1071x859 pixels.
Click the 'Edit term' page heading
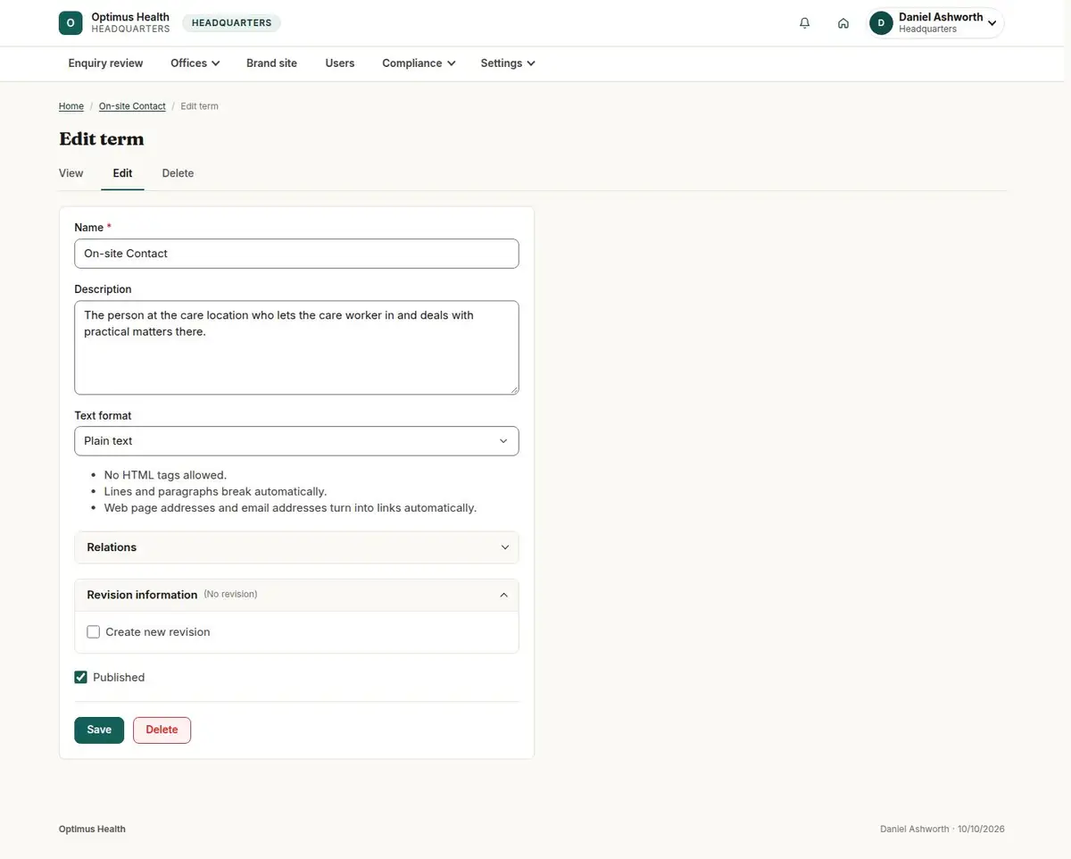click(x=102, y=138)
